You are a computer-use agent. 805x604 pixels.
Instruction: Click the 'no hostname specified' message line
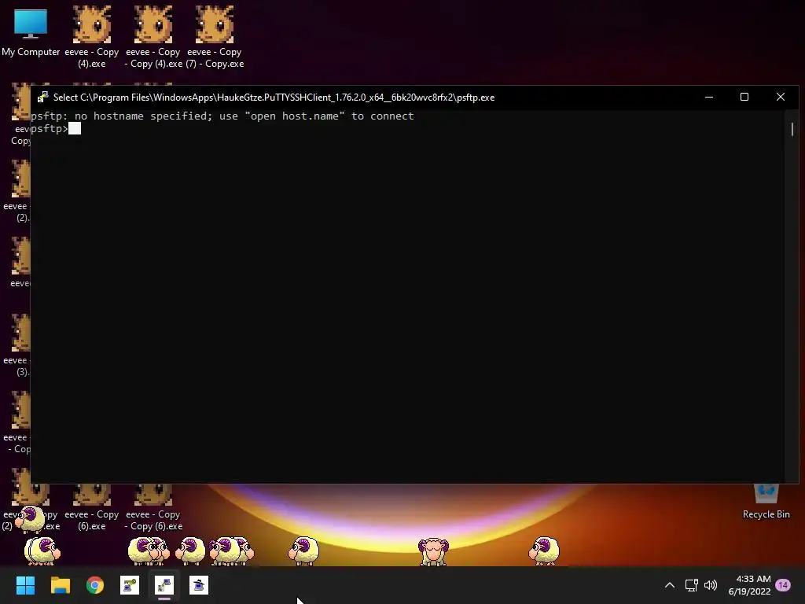point(222,116)
